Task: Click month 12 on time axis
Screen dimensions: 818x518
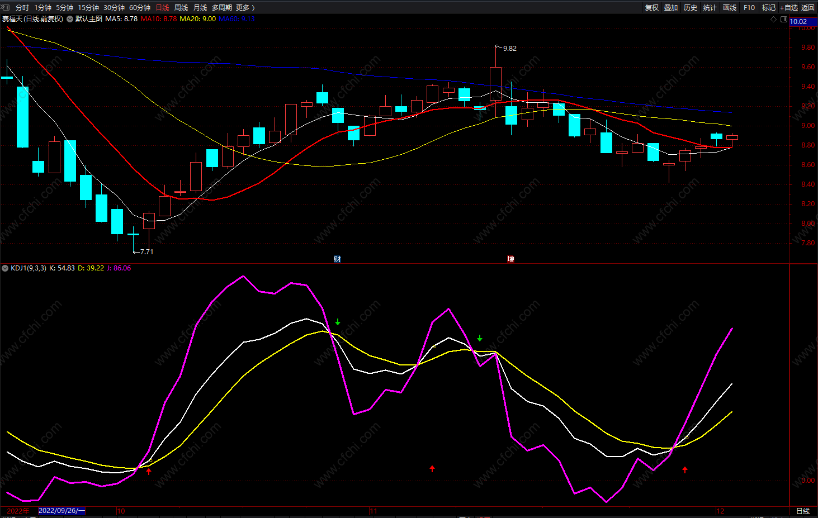Action: click(x=720, y=511)
